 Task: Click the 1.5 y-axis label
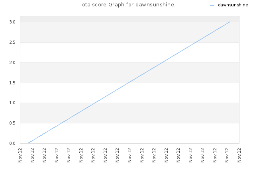point(12,83)
